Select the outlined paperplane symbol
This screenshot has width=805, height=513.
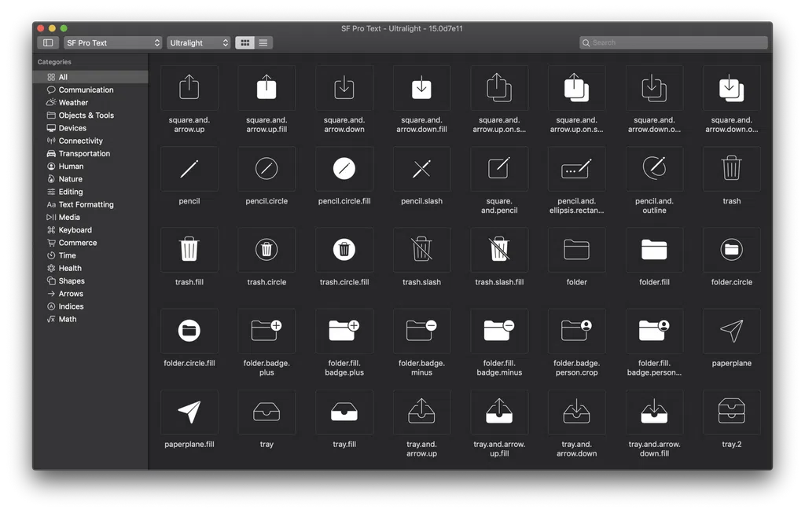pyautogui.click(x=732, y=331)
